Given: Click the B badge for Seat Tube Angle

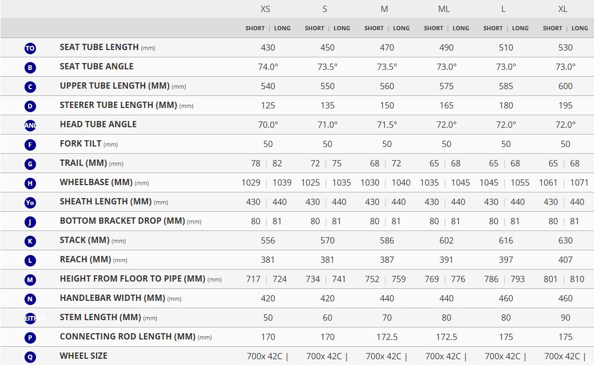Looking at the screenshot, I should tap(30, 68).
